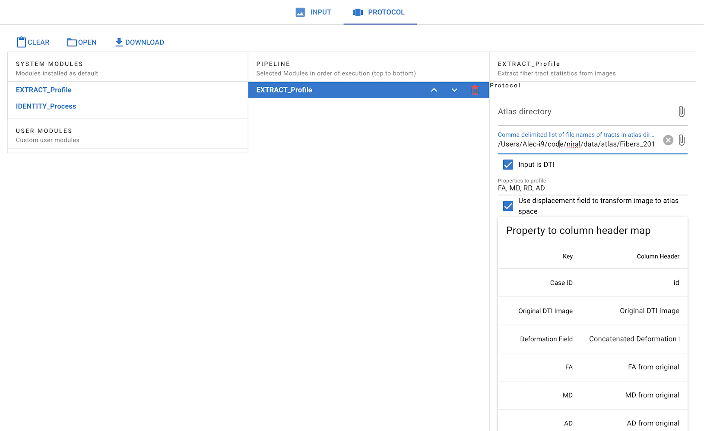
Task: Click the 'Case ID' key cell
Action: point(561,283)
